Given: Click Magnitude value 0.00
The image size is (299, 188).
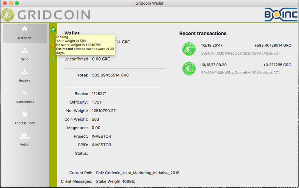Looking at the screenshot, I should point(96,128).
